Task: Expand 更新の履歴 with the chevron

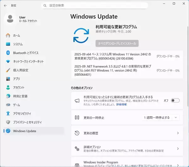Action: [x=178, y=133]
